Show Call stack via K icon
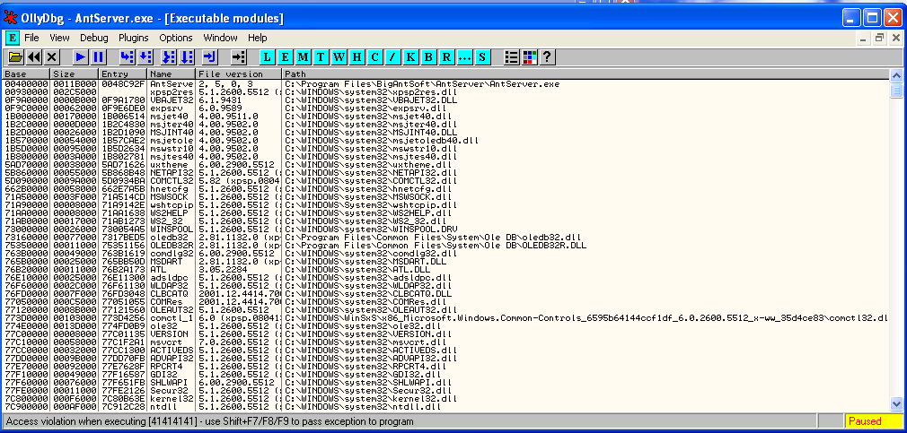 pos(410,56)
